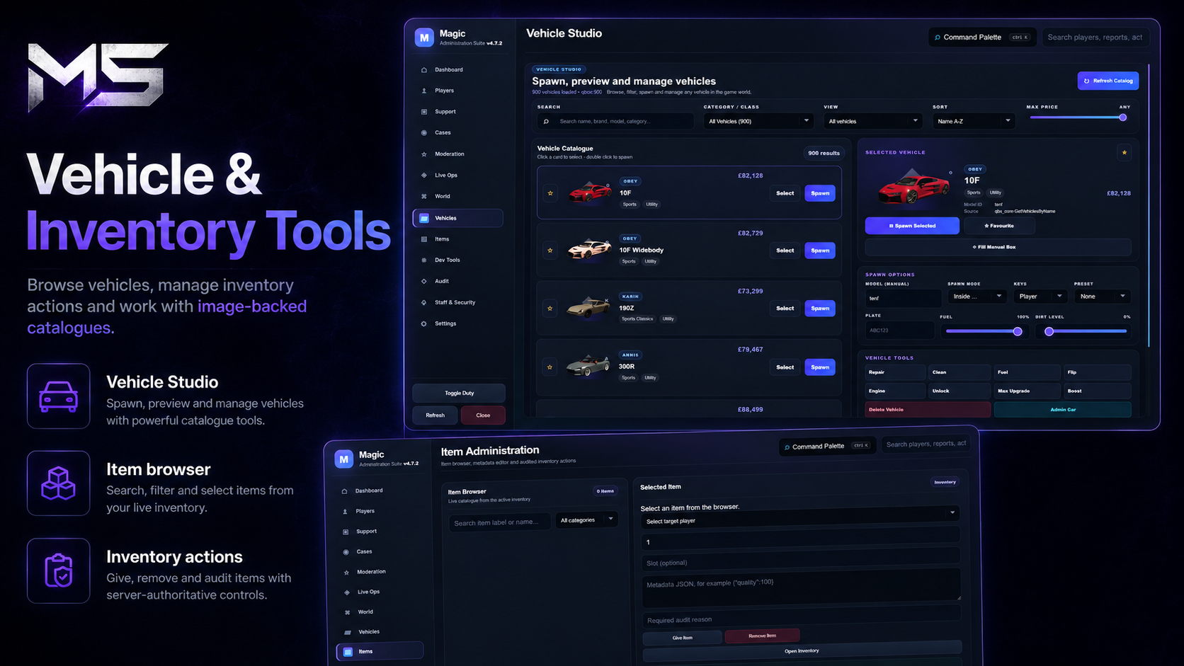Click the Metadata JSON text area
The width and height of the screenshot is (1184, 666).
801,588
